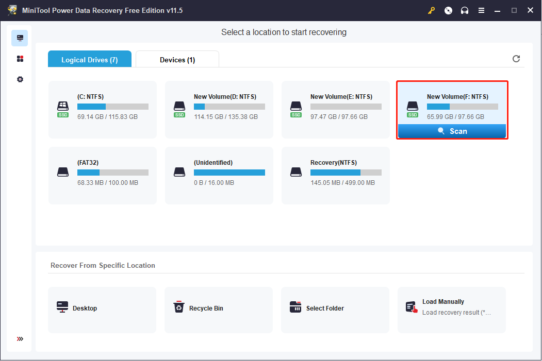Select the C: NTFS drive card
This screenshot has width=542, height=361.
pos(103,109)
